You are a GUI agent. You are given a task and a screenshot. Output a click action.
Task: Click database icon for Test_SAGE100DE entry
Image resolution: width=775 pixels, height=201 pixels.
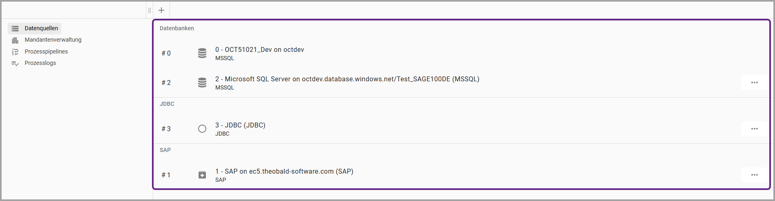tap(202, 83)
